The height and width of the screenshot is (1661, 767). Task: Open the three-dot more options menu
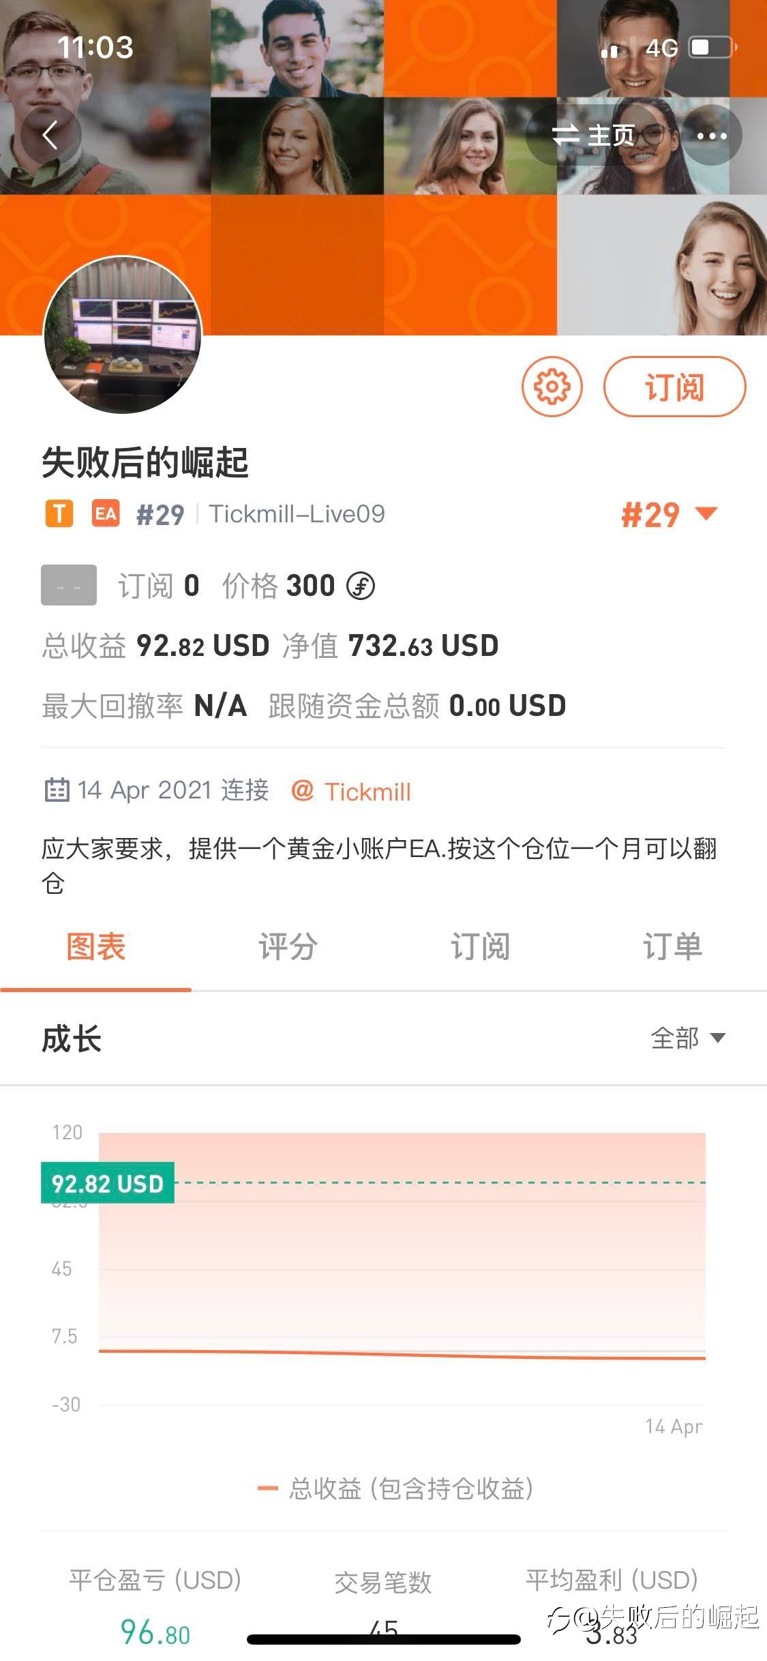coord(712,135)
